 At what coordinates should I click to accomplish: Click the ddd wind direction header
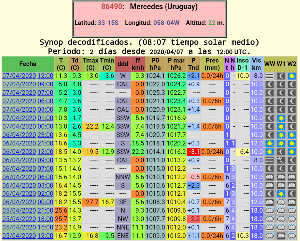(123, 64)
